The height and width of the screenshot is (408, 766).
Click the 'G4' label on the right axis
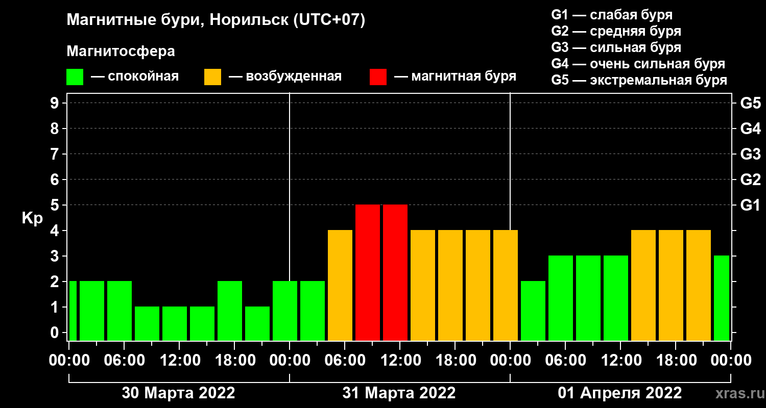pyautogui.click(x=750, y=129)
